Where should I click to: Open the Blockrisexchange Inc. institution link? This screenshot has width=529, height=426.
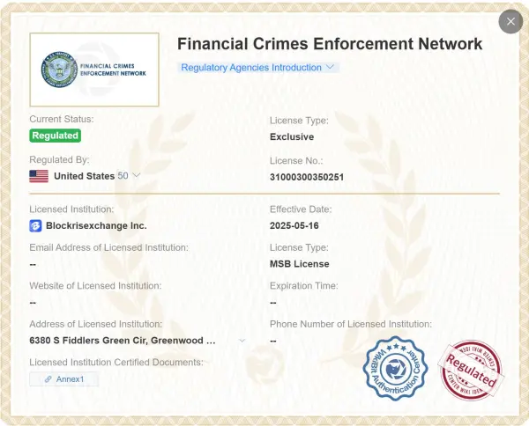(95, 225)
